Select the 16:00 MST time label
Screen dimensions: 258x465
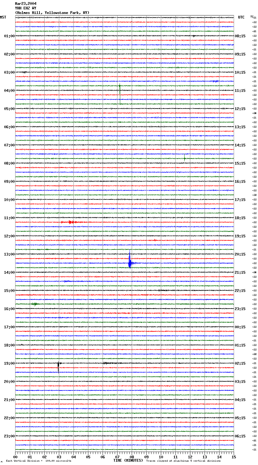pos(9,309)
